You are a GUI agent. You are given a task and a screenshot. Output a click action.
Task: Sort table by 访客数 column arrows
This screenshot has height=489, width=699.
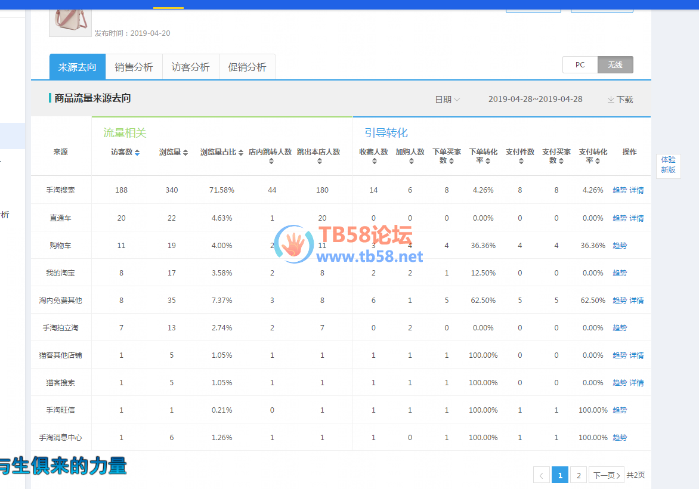[x=137, y=153]
